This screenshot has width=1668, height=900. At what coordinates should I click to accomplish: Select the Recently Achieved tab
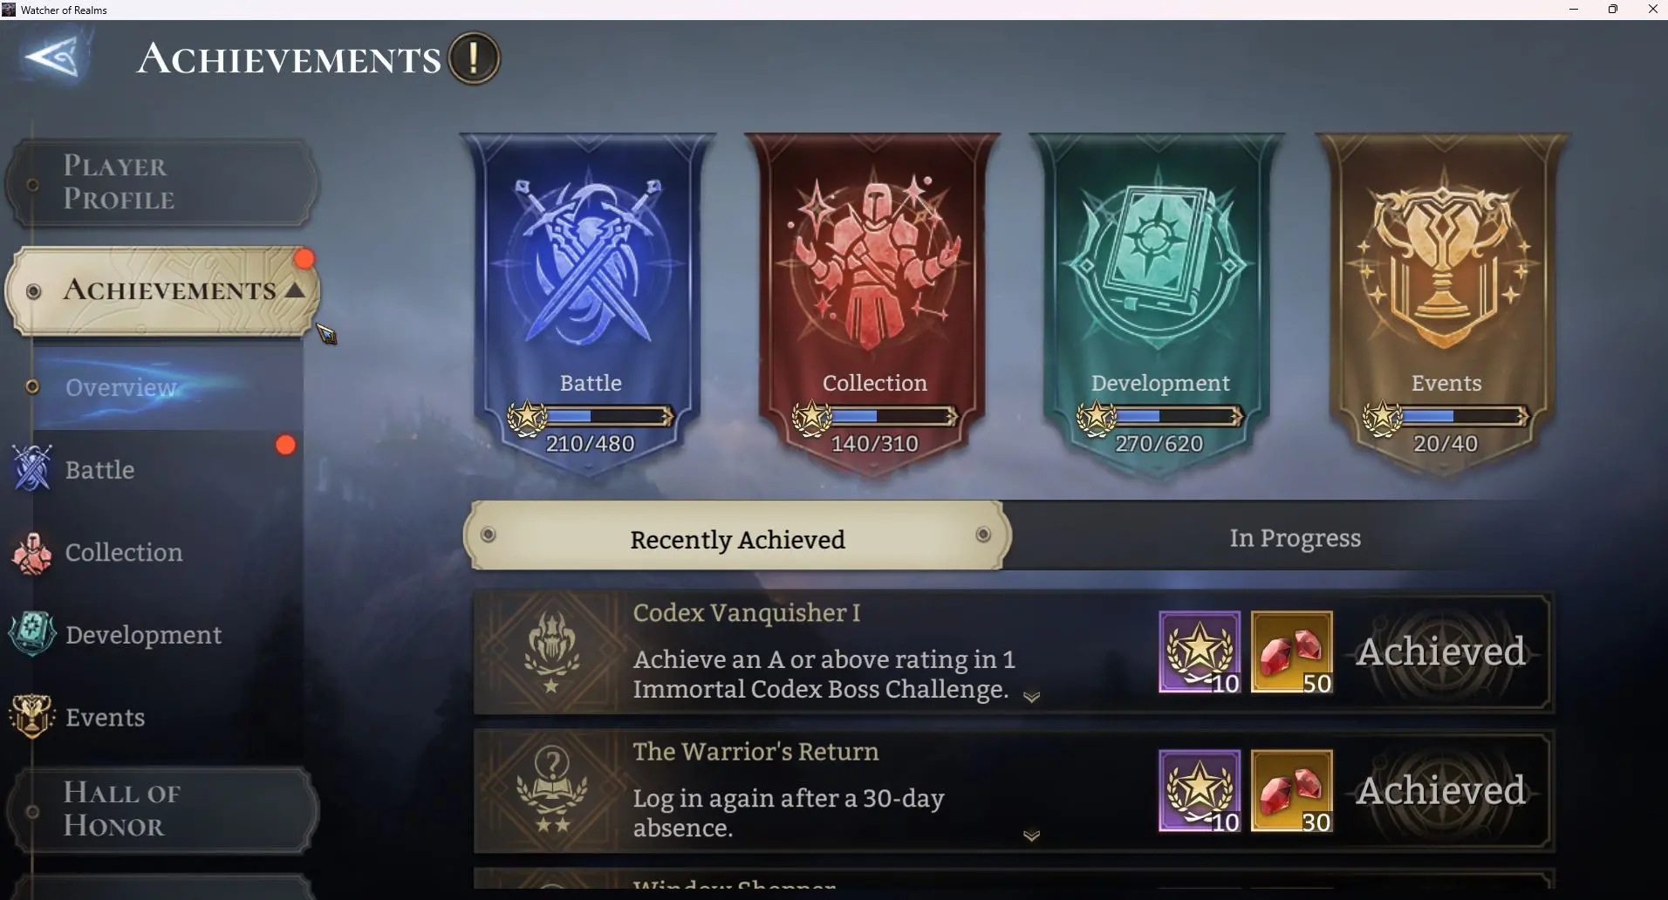[x=737, y=537]
